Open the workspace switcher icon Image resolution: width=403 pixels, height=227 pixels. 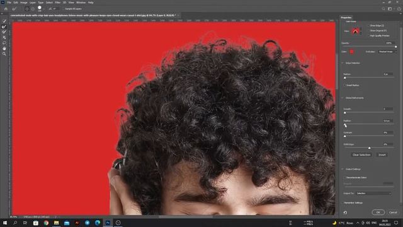pyautogui.click(x=390, y=9)
